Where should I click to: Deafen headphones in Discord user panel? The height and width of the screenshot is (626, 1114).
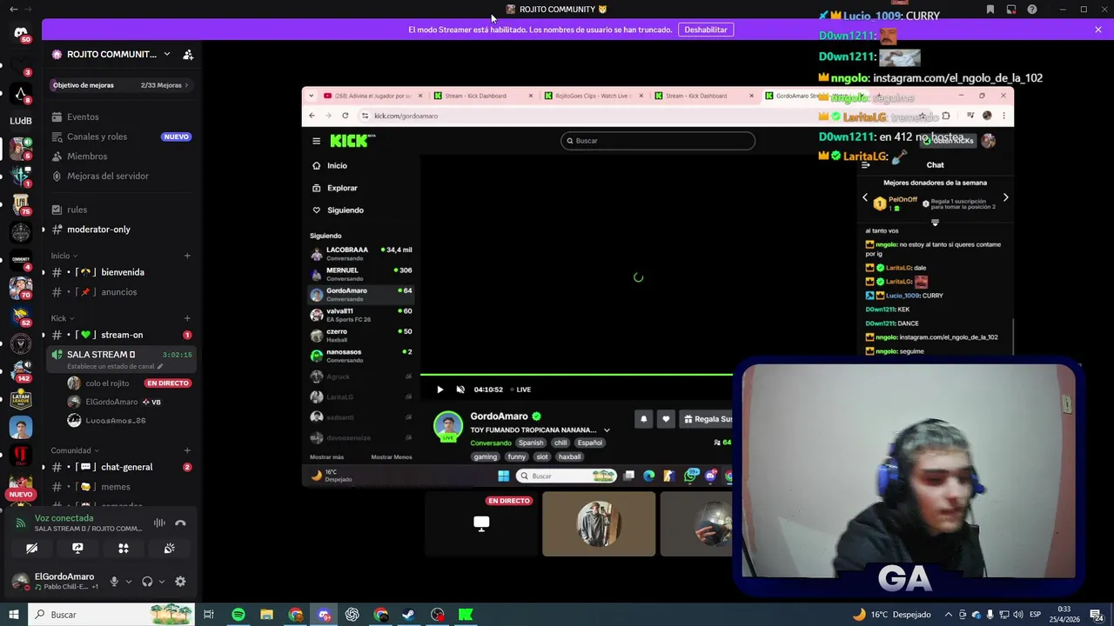click(x=147, y=582)
